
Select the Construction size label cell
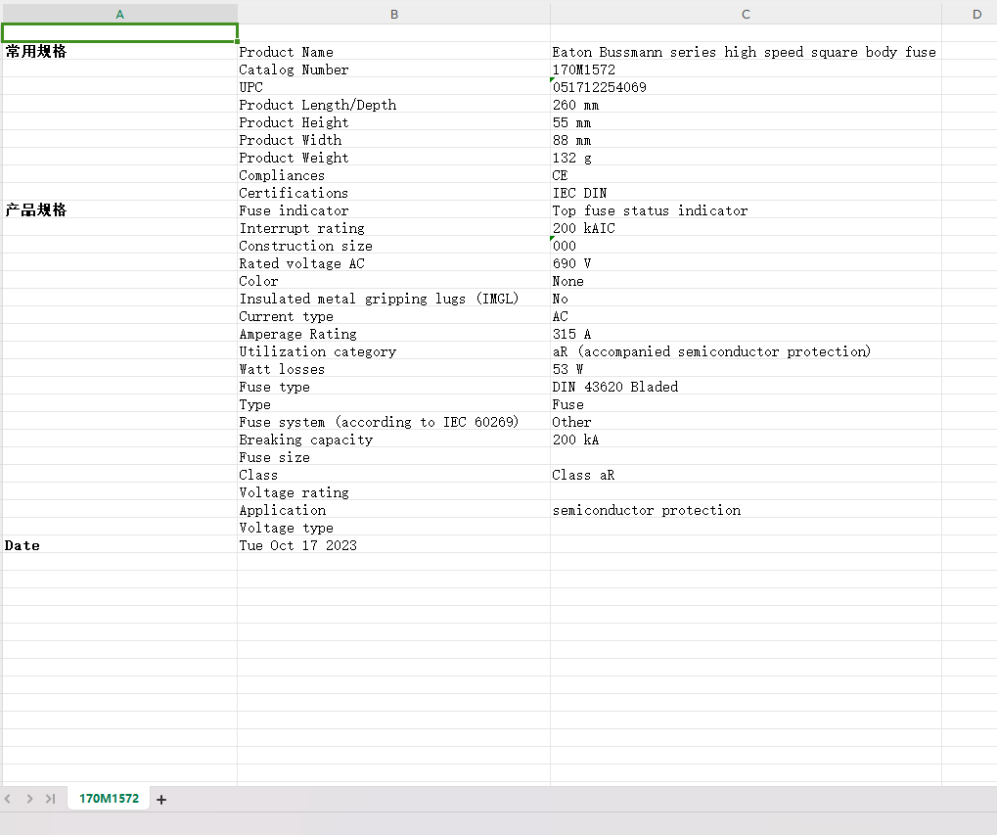393,246
